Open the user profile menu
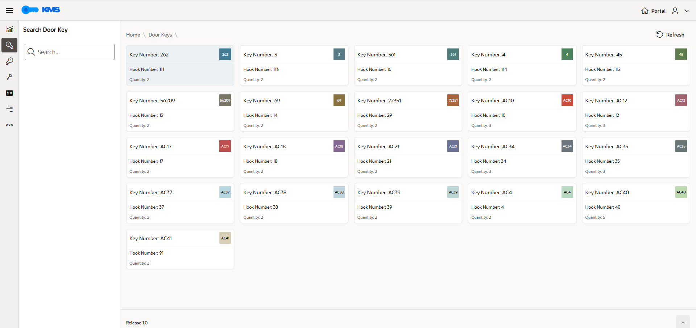The width and height of the screenshot is (696, 328). (675, 11)
